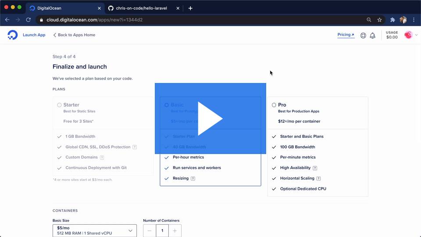Click the Number of Containers value field
This screenshot has width=421, height=237.
click(162, 230)
